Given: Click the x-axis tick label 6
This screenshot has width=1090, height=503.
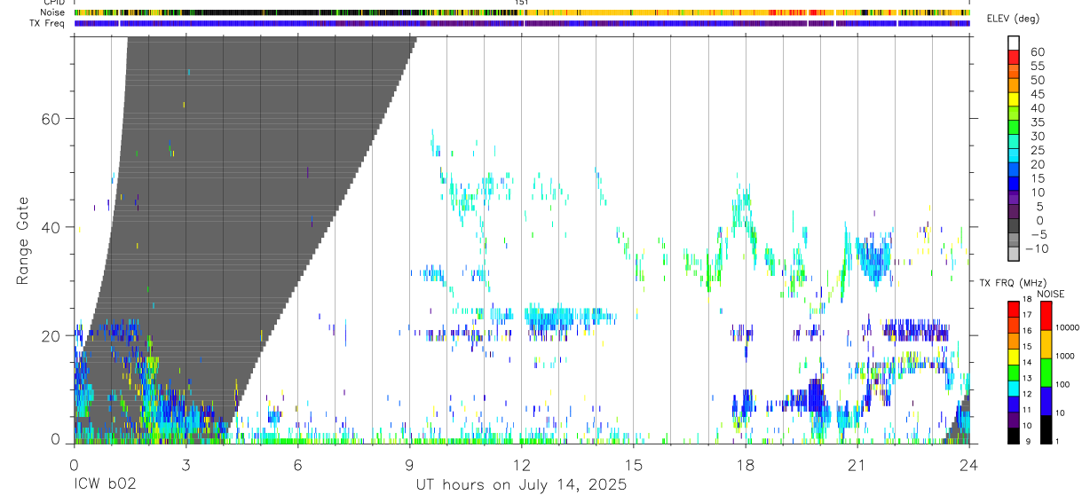Looking at the screenshot, I should coord(297,465).
